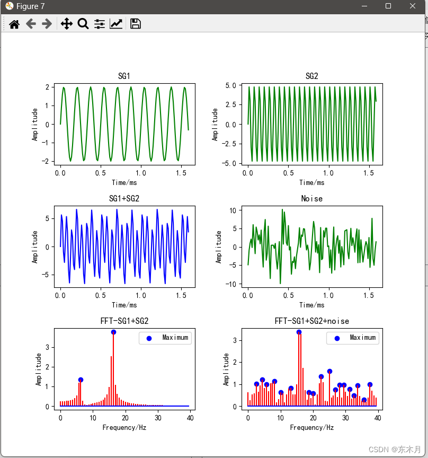Open Edit axis and curve parameters icon

(116, 24)
